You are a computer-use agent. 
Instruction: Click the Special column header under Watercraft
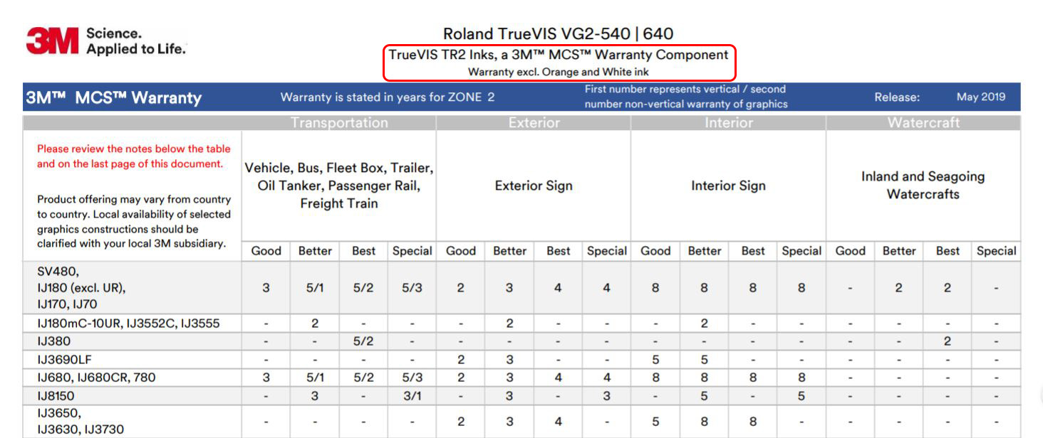pyautogui.click(x=996, y=251)
